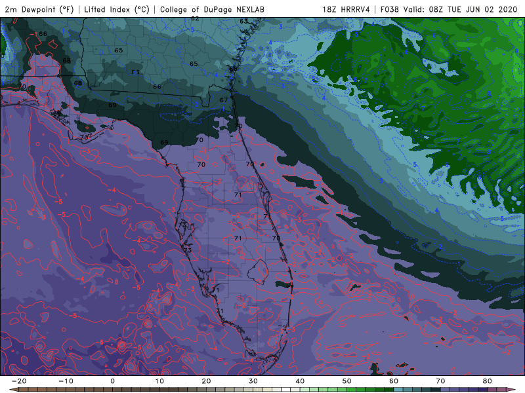The width and height of the screenshot is (525, 393).
Task: Click the '40' color scale label
Action: 300,381
